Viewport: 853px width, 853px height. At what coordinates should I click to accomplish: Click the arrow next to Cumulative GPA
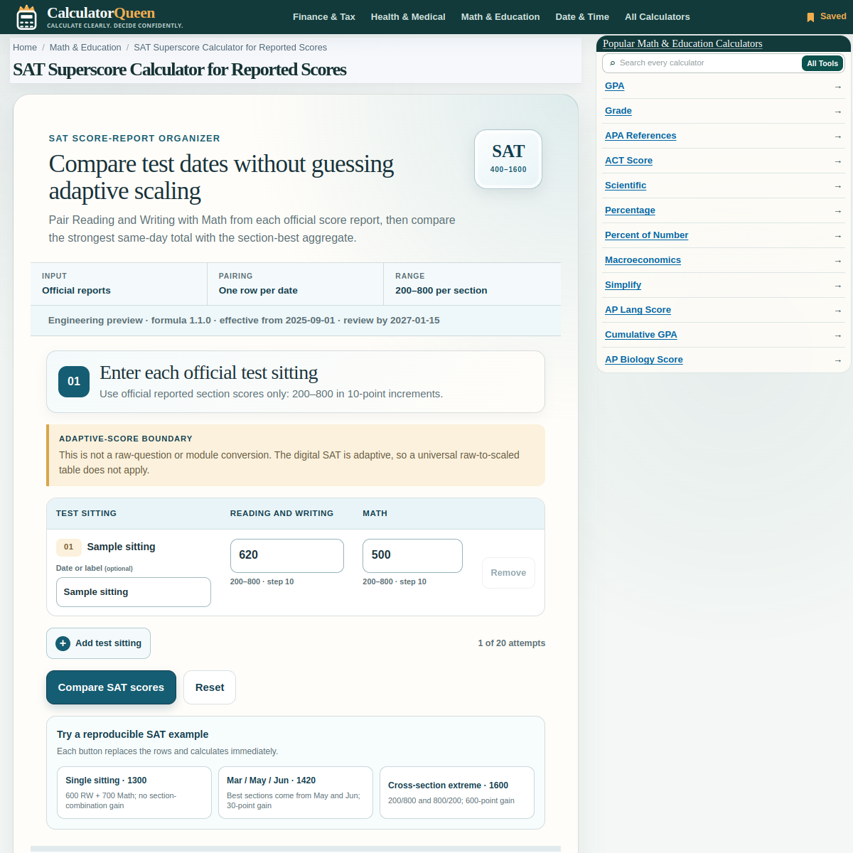coord(837,336)
